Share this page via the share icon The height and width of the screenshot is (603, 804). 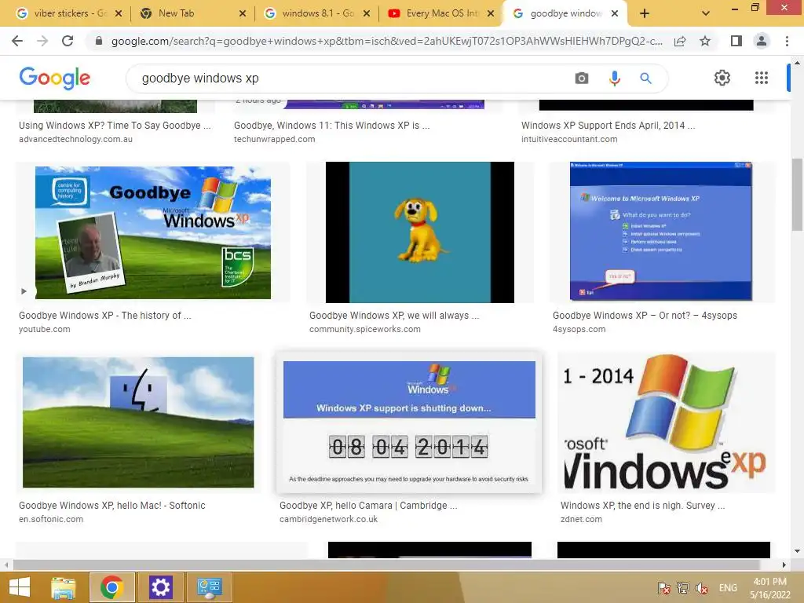680,41
